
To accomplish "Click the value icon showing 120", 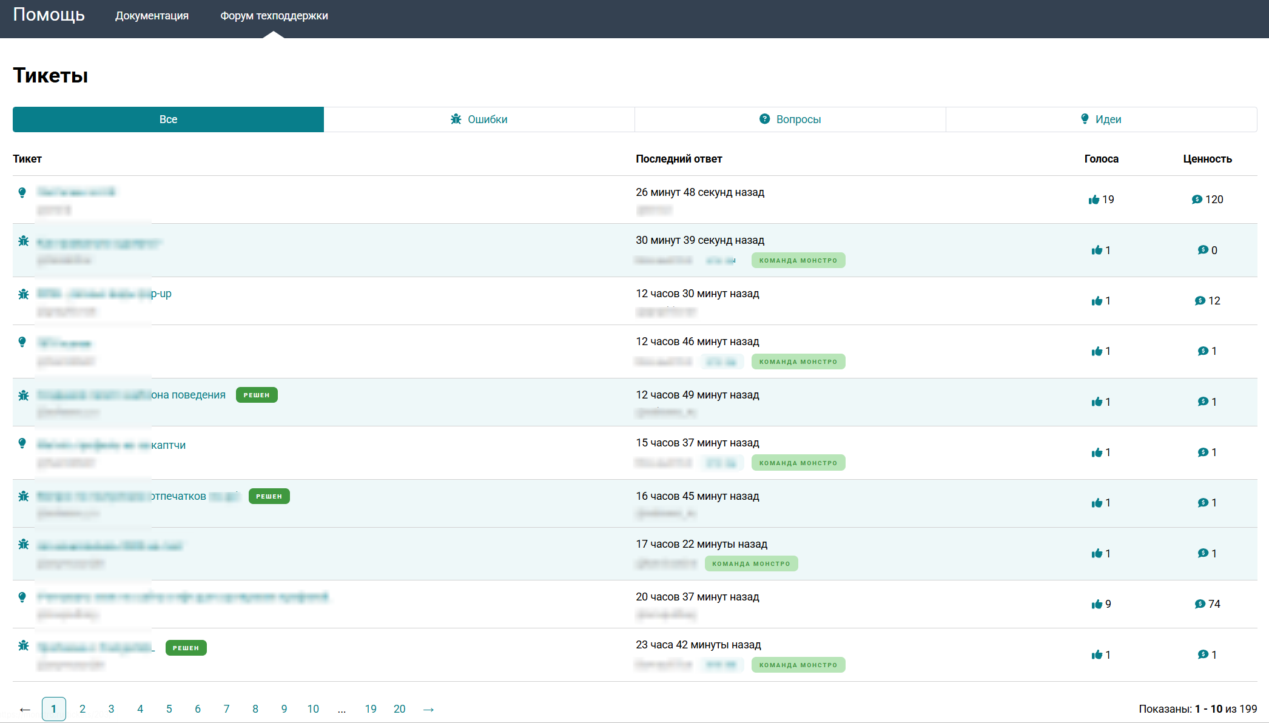I will point(1197,200).
